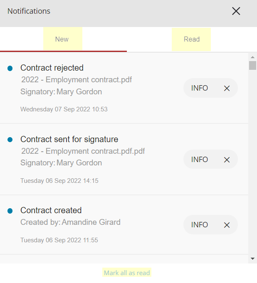Select the Contract created notification title

[51, 210]
